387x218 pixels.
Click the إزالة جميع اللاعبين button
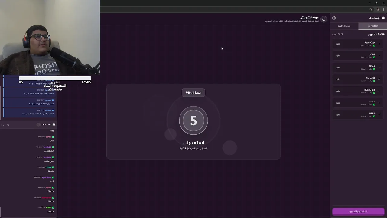(x=358, y=211)
